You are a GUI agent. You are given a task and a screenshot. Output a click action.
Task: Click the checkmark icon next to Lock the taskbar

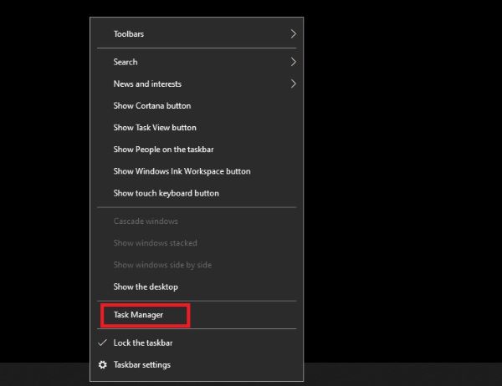point(102,343)
